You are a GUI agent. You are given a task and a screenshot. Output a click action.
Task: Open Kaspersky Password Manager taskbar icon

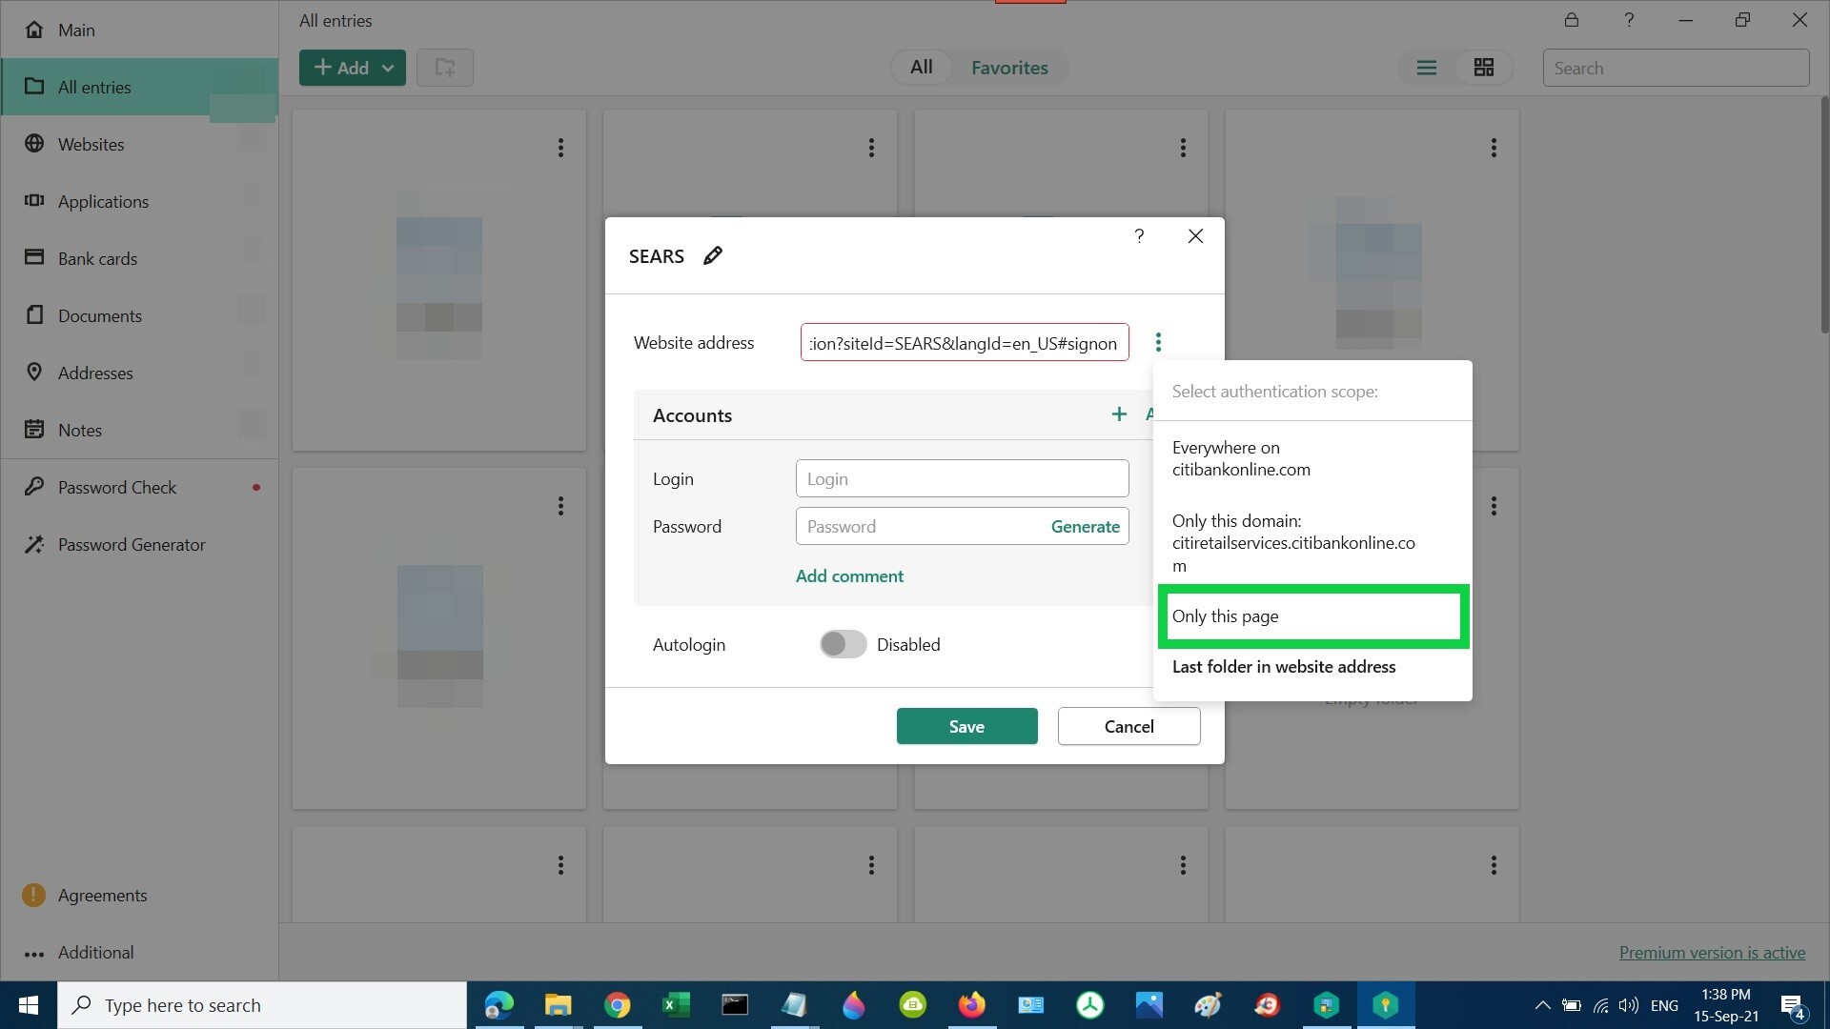(1385, 1005)
